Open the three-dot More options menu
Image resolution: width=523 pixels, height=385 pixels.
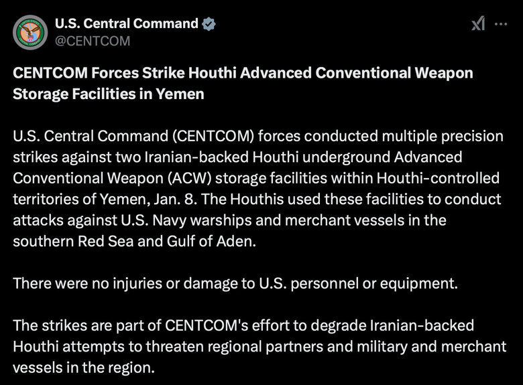click(x=501, y=24)
